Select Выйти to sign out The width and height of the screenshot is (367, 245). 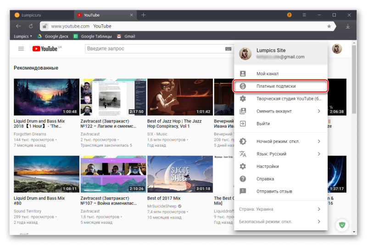coord(281,123)
